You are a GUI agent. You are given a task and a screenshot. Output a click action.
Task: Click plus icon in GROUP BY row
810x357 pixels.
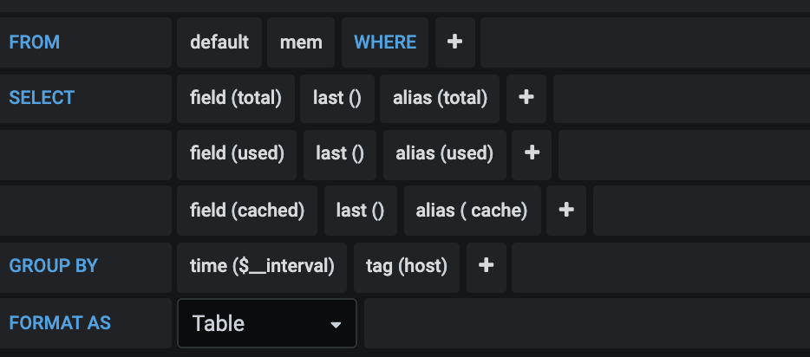[486, 266]
